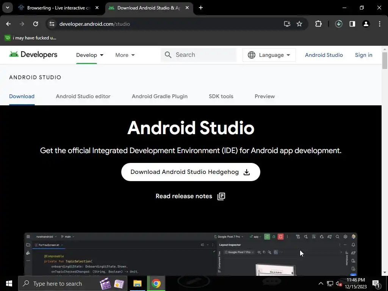Screen dimensions: 388x291
Task: Click the Android Developers logo
Action: tap(33, 55)
